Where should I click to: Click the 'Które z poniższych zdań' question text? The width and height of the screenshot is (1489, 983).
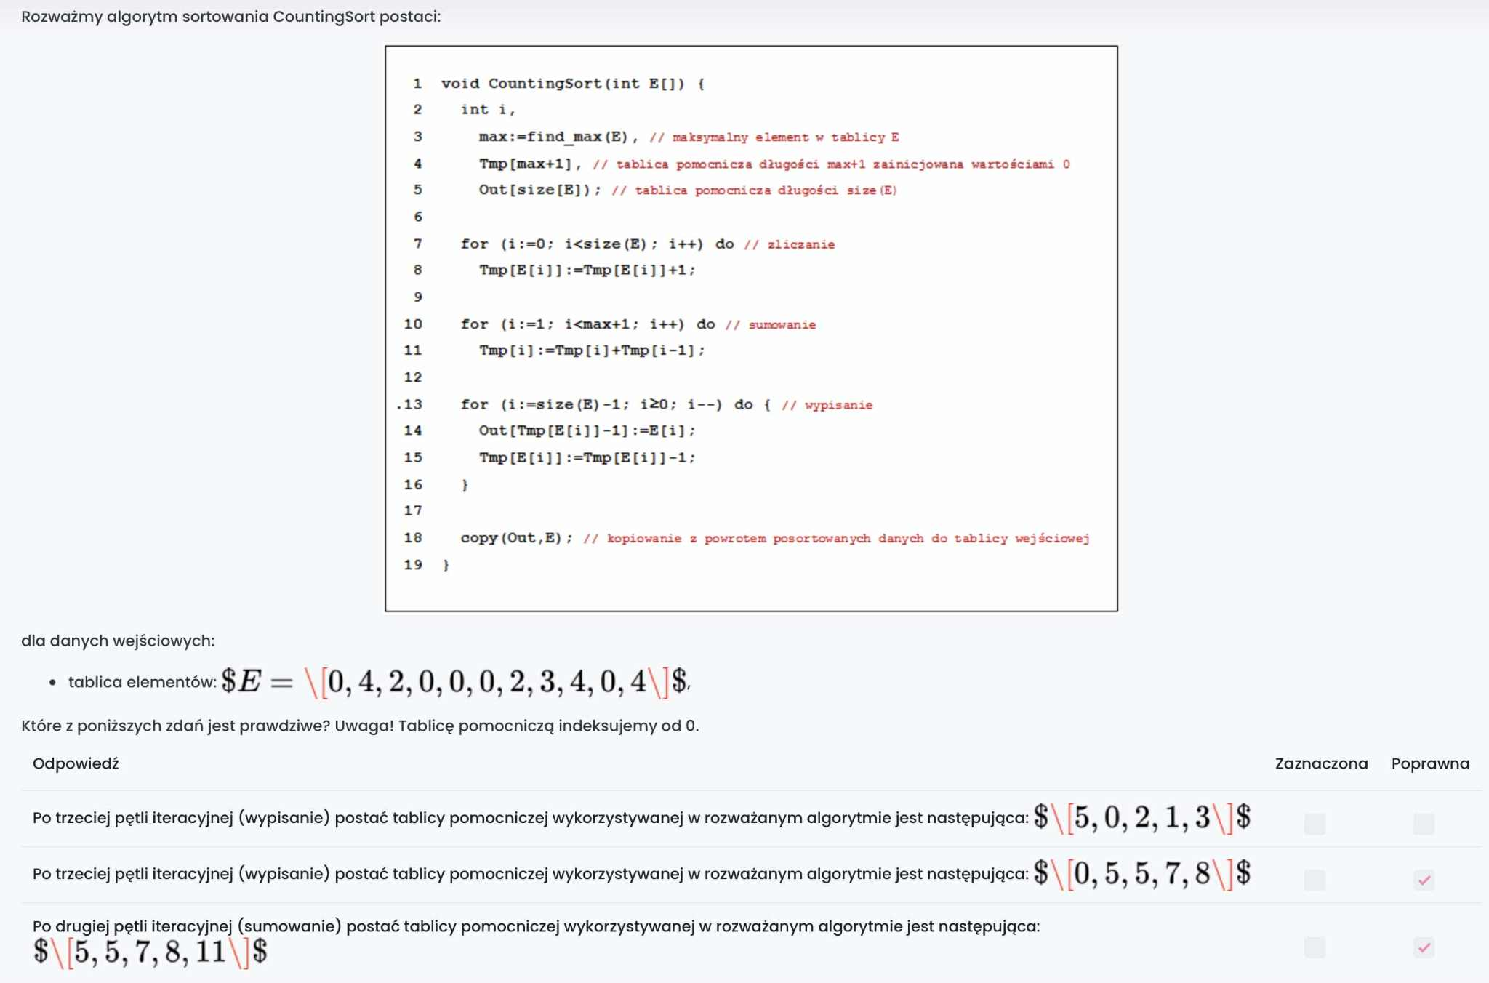359,726
